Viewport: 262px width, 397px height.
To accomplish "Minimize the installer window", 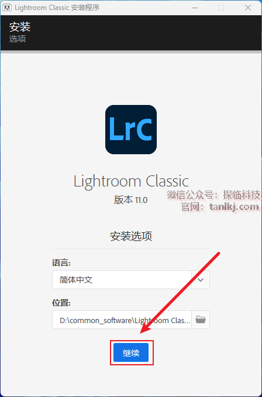I will [195, 8].
